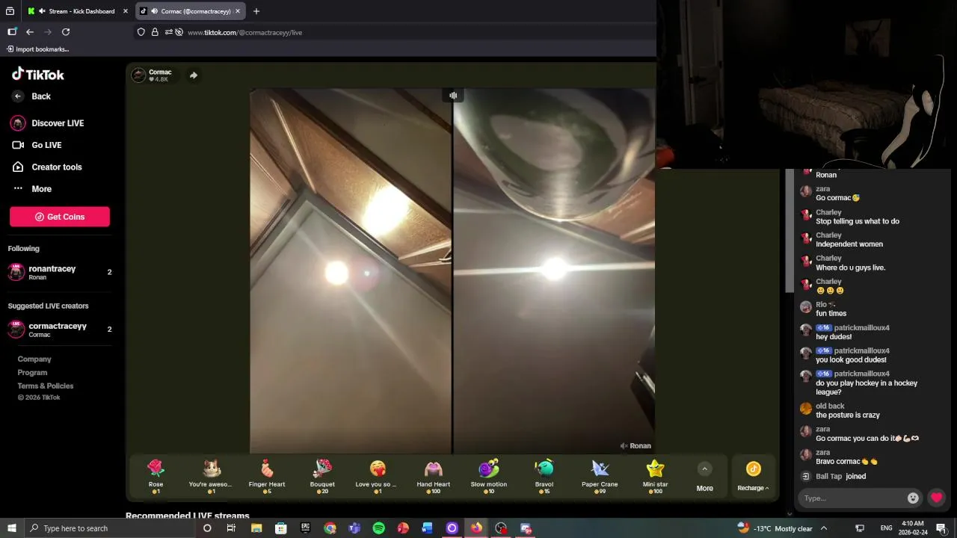Send the Bravo! gift

click(544, 476)
